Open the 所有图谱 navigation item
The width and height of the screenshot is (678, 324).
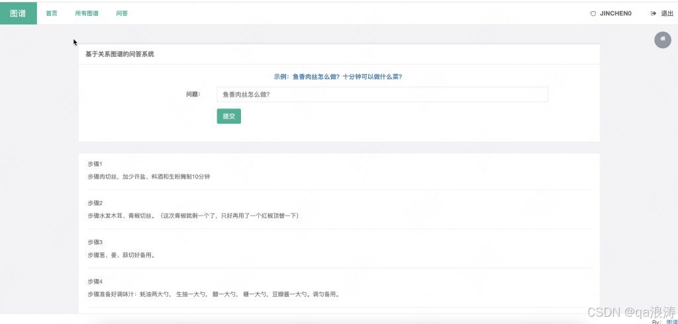pos(87,13)
